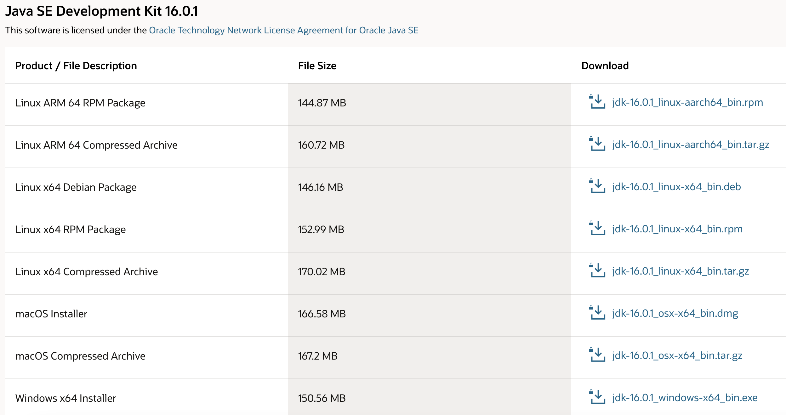The height and width of the screenshot is (415, 786).
Task: Download jdk-16.0.1_windows-x64_bin.exe link
Action: point(685,398)
